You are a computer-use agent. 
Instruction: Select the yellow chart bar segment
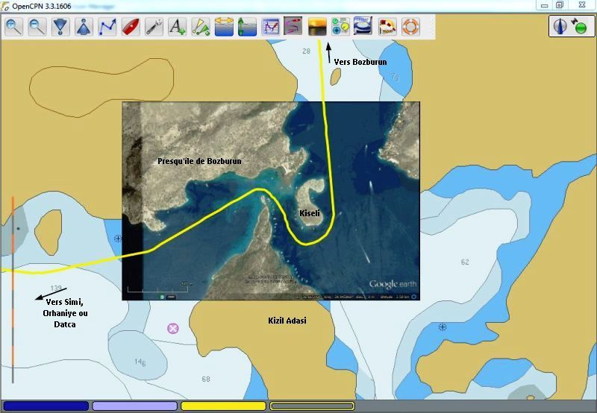(x=223, y=406)
